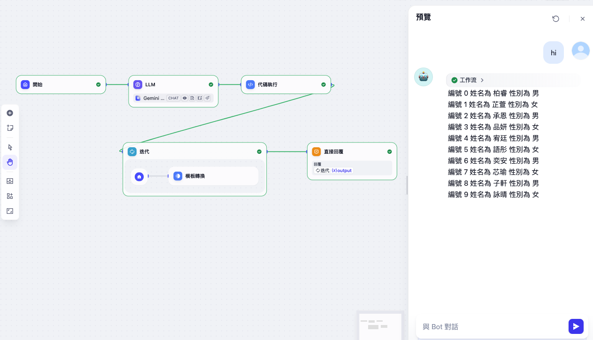Activate the hand pan tool

[x=10, y=162]
